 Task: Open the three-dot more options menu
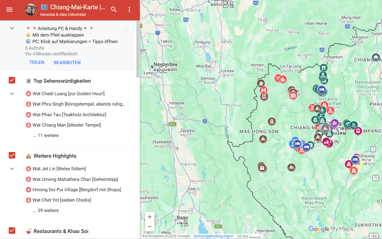[129, 10]
